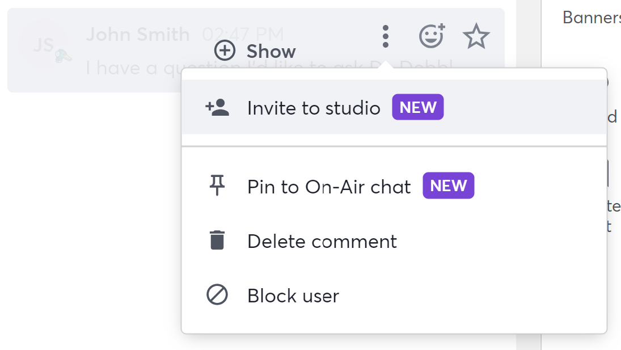The image size is (621, 350).
Task: Choose "Block user" from the menu
Action: pyautogui.click(x=293, y=296)
